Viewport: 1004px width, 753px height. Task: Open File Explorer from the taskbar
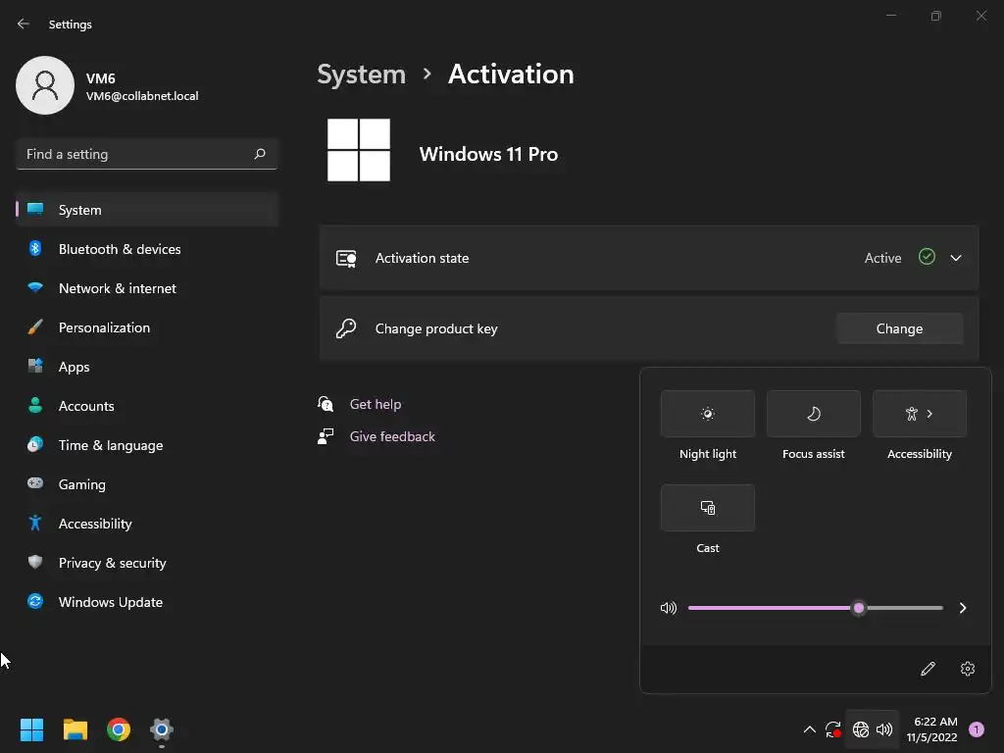coord(75,729)
